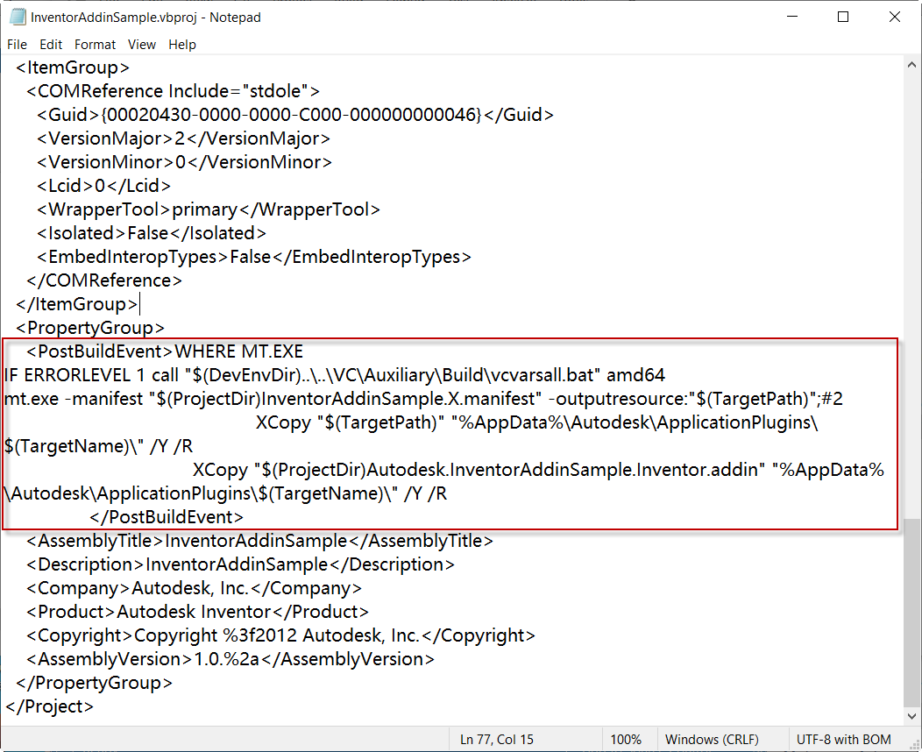The image size is (922, 752).
Task: Open the File menu
Action: 17,45
